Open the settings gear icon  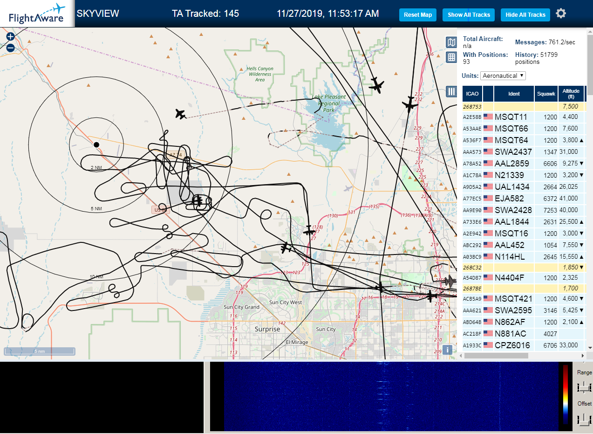click(561, 14)
